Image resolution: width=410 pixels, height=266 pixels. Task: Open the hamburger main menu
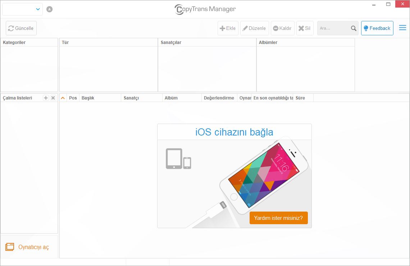tap(403, 28)
